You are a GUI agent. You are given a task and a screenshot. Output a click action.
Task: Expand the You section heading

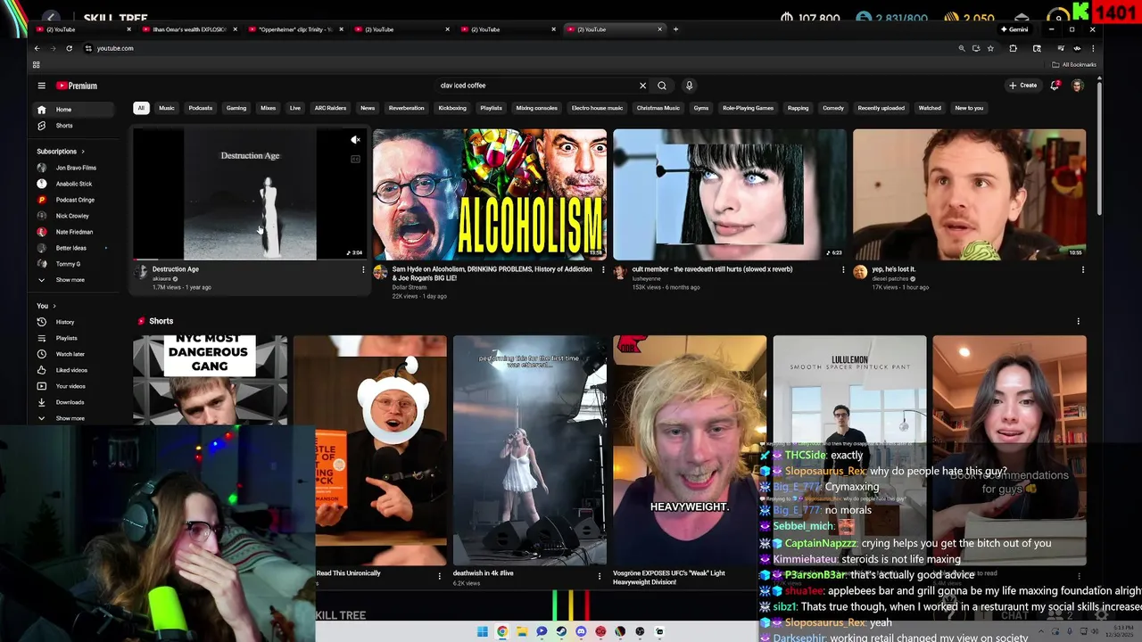[x=46, y=306]
